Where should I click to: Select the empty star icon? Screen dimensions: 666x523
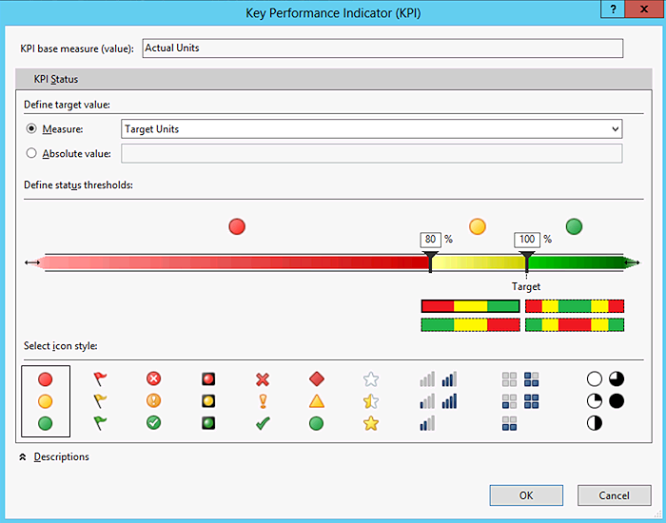click(371, 379)
